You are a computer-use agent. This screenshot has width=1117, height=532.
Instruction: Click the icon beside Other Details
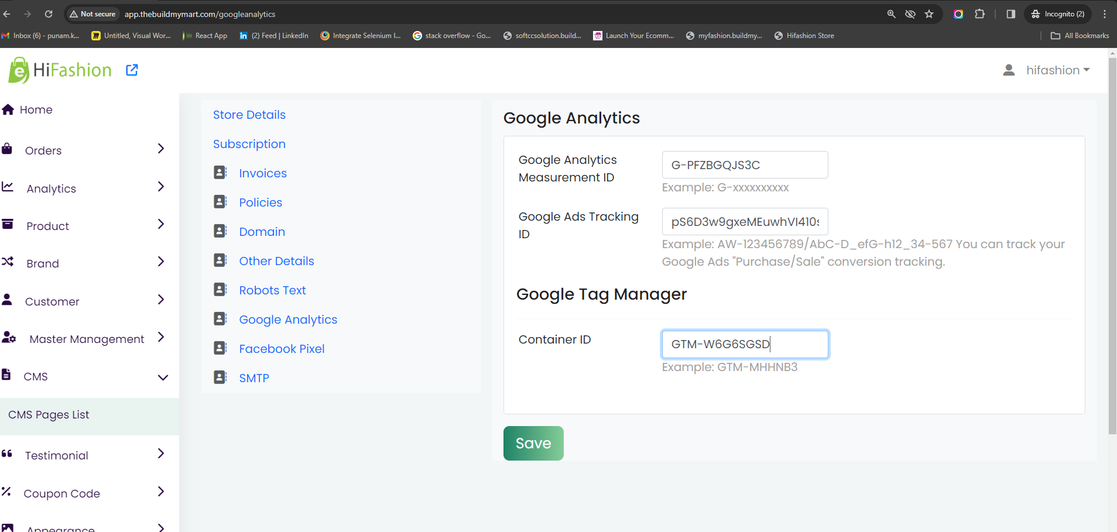(220, 260)
